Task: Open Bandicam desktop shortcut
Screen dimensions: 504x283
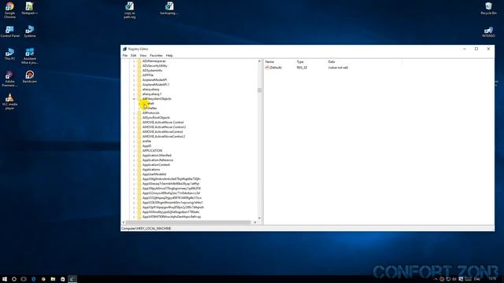Action: tap(30, 77)
